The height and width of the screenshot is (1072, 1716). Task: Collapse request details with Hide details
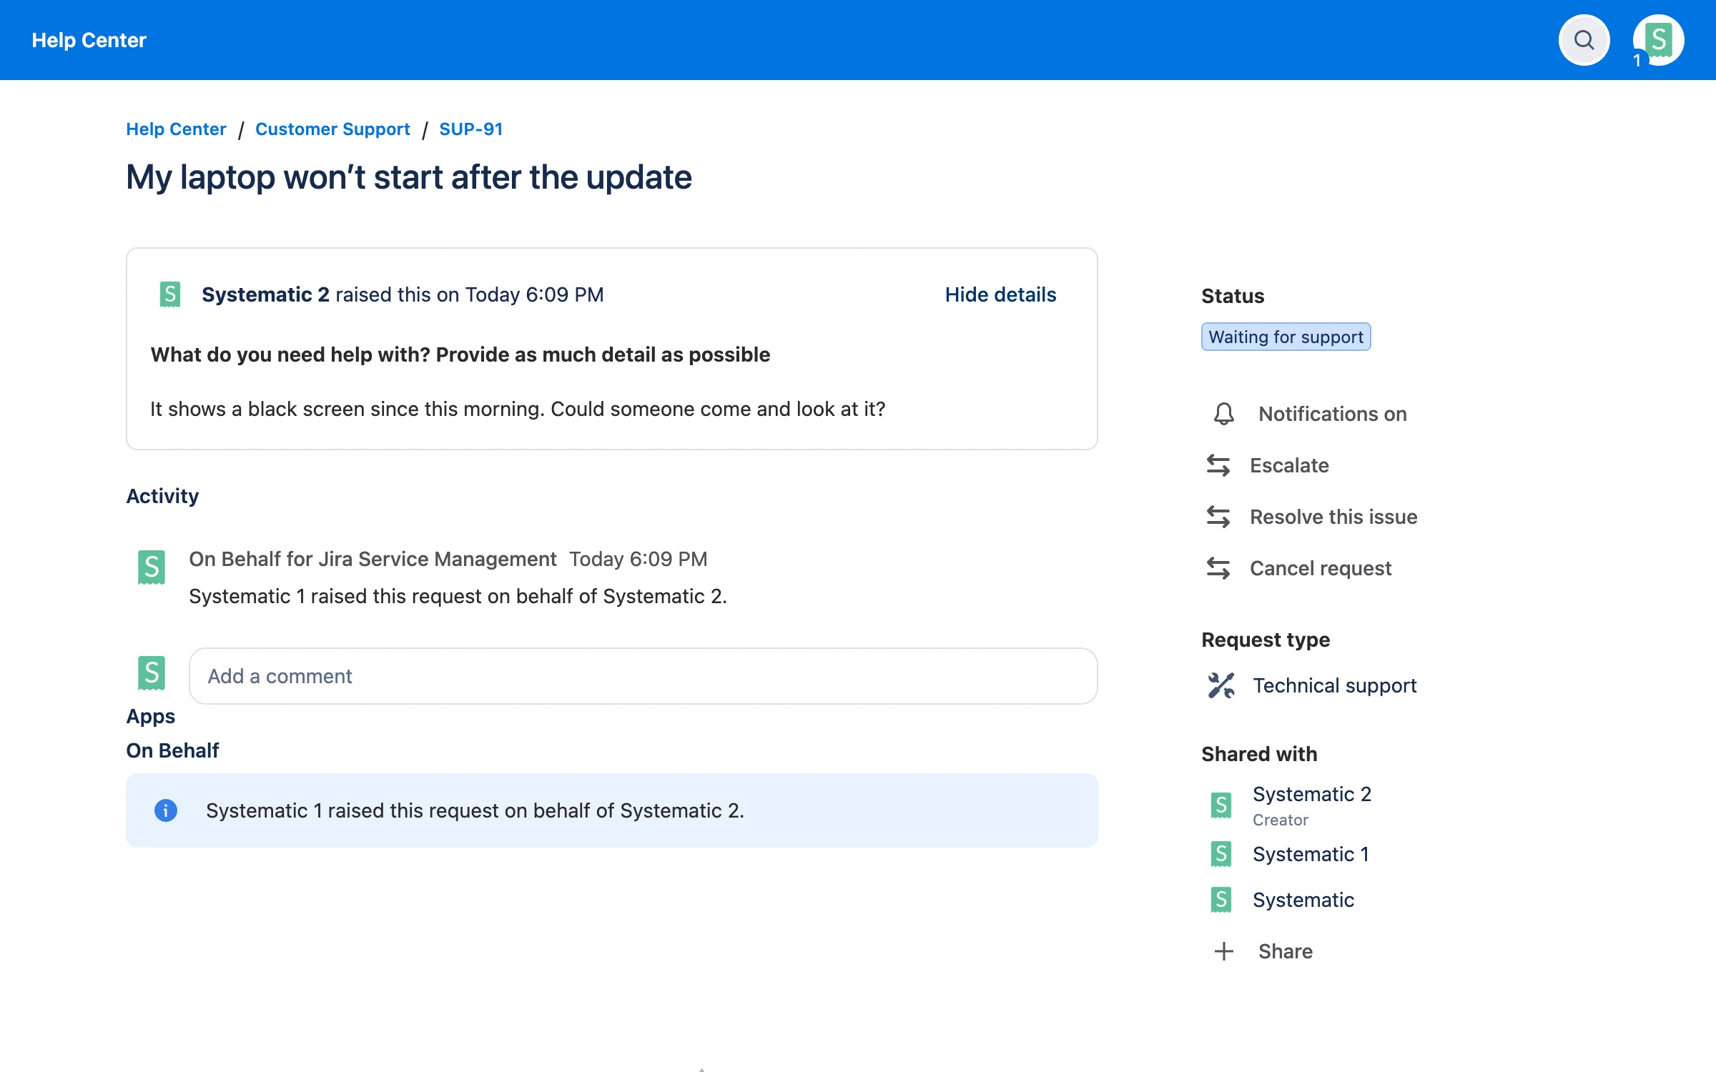coord(1000,294)
